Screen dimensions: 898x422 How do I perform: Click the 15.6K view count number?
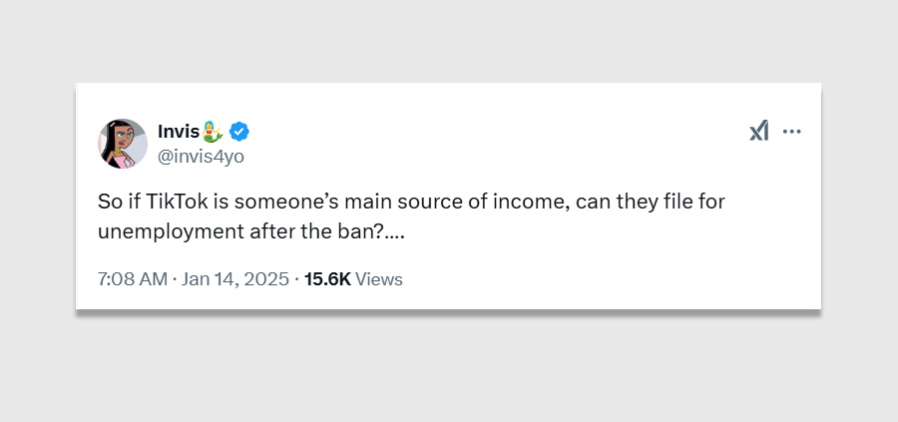[327, 279]
